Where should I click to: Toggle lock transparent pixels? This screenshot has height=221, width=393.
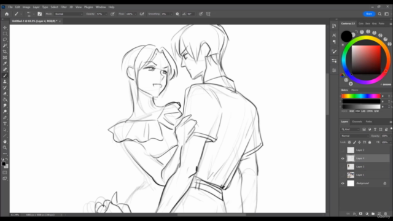tap(349, 142)
